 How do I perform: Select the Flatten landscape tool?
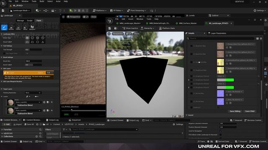pyautogui.click(x=18, y=27)
